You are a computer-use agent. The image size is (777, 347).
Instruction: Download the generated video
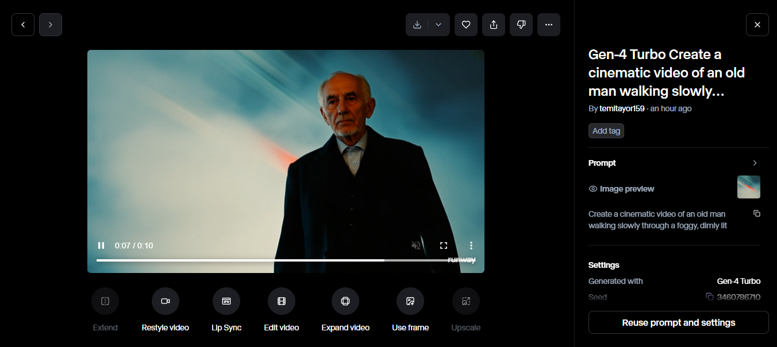pos(417,25)
